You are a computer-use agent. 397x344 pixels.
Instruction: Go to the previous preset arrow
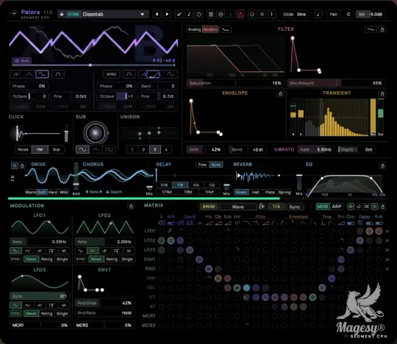tap(157, 14)
